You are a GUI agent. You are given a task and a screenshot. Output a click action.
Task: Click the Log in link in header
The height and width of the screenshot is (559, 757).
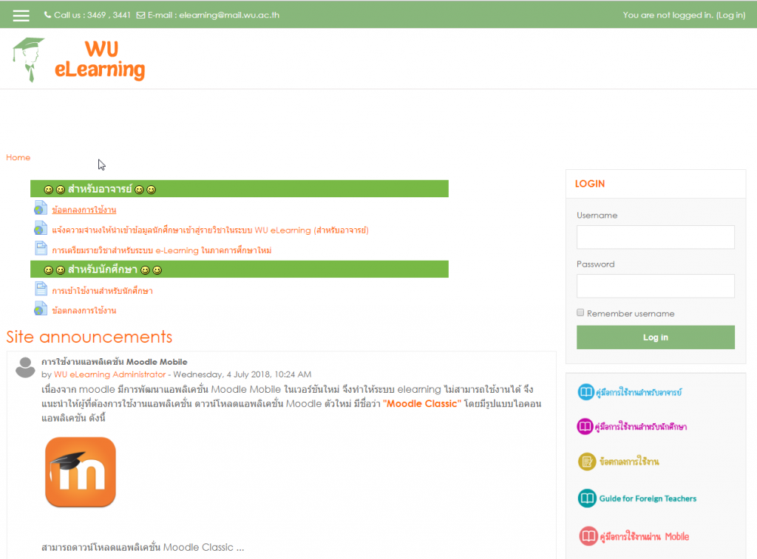(x=730, y=15)
